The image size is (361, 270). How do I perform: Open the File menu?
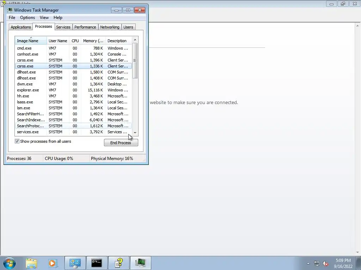tap(12, 18)
